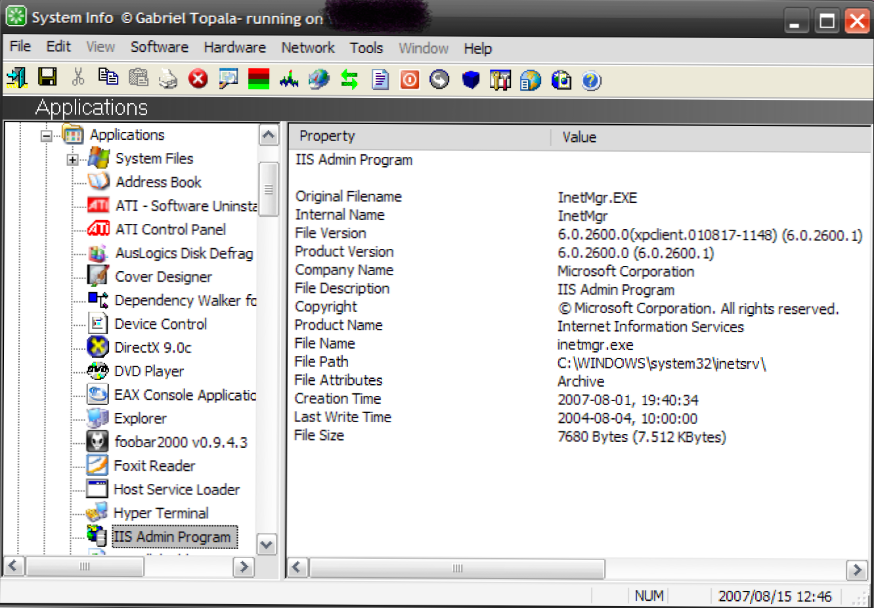Click the green double arrows icon
The image size is (874, 608).
pos(349,80)
